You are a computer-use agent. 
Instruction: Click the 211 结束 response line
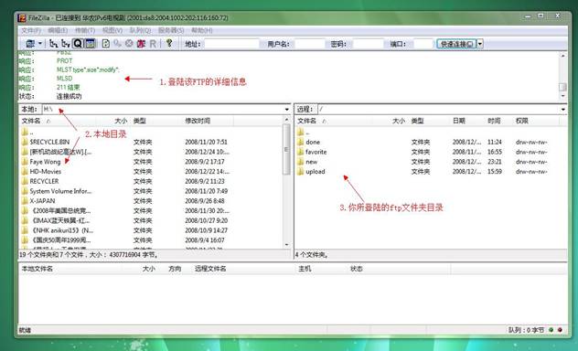68,87
